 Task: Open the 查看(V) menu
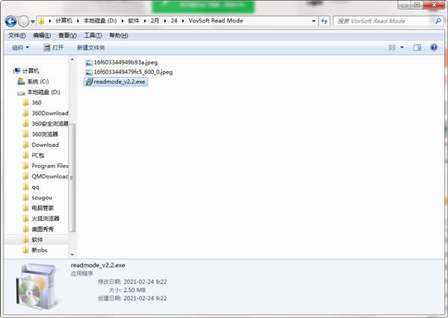(67, 35)
